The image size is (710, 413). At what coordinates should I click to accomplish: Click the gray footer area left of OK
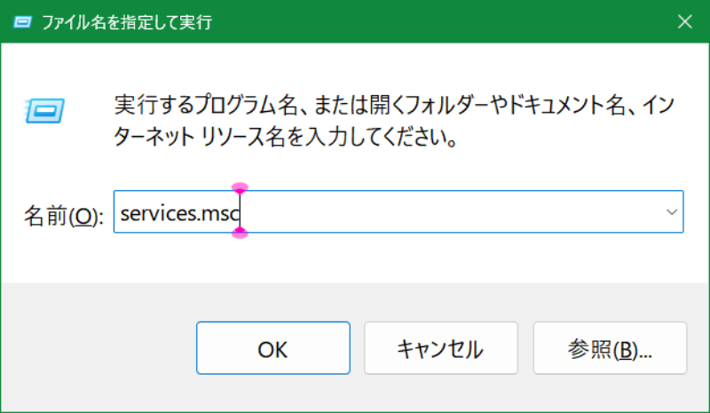coord(98,349)
